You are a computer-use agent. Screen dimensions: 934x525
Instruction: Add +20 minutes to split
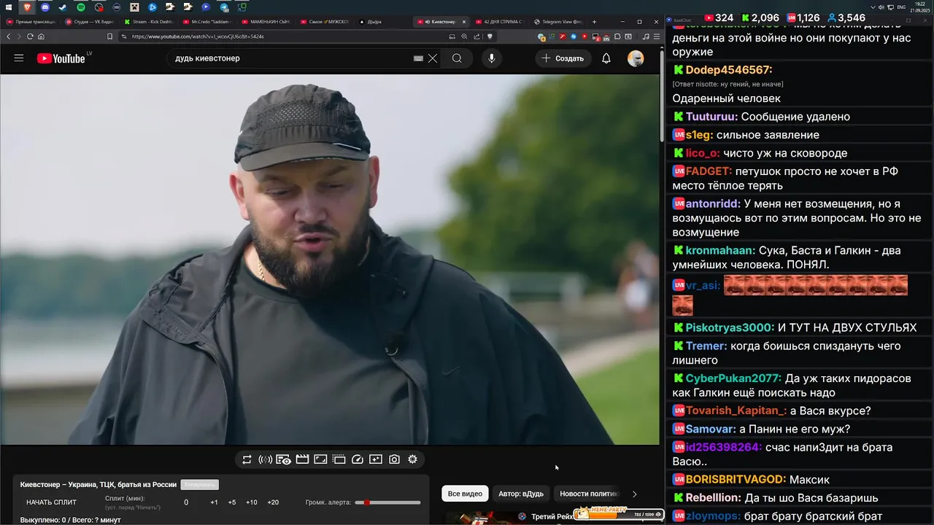pos(273,502)
